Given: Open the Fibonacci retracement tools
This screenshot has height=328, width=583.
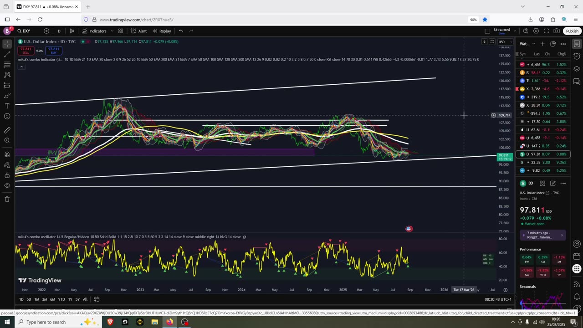Looking at the screenshot, I should click(x=7, y=65).
